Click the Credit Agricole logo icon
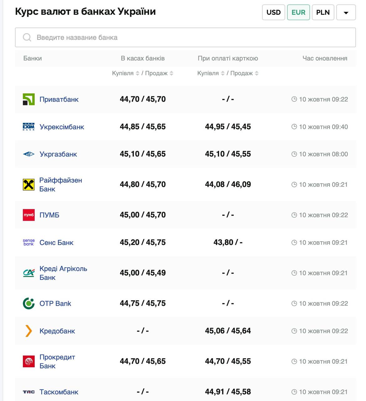 [x=28, y=273]
